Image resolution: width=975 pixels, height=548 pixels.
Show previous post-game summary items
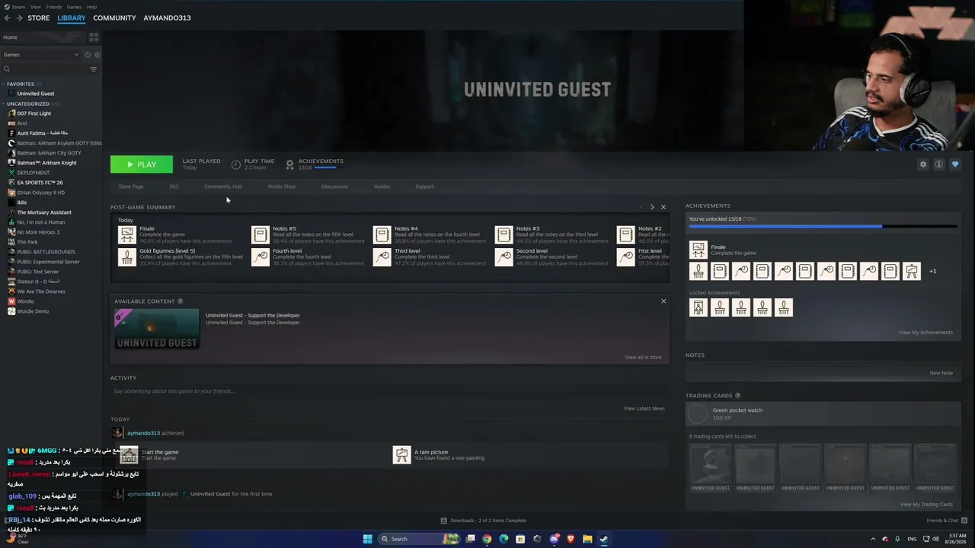coord(641,207)
